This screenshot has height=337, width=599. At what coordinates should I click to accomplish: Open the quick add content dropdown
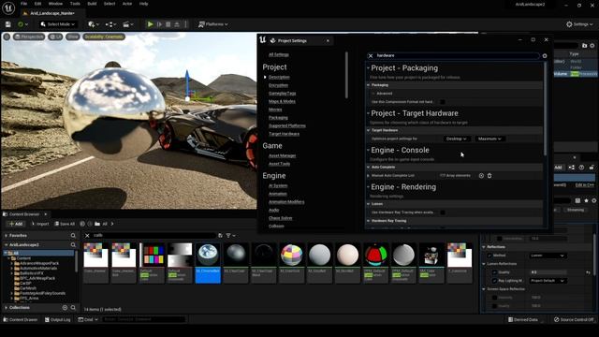click(94, 24)
